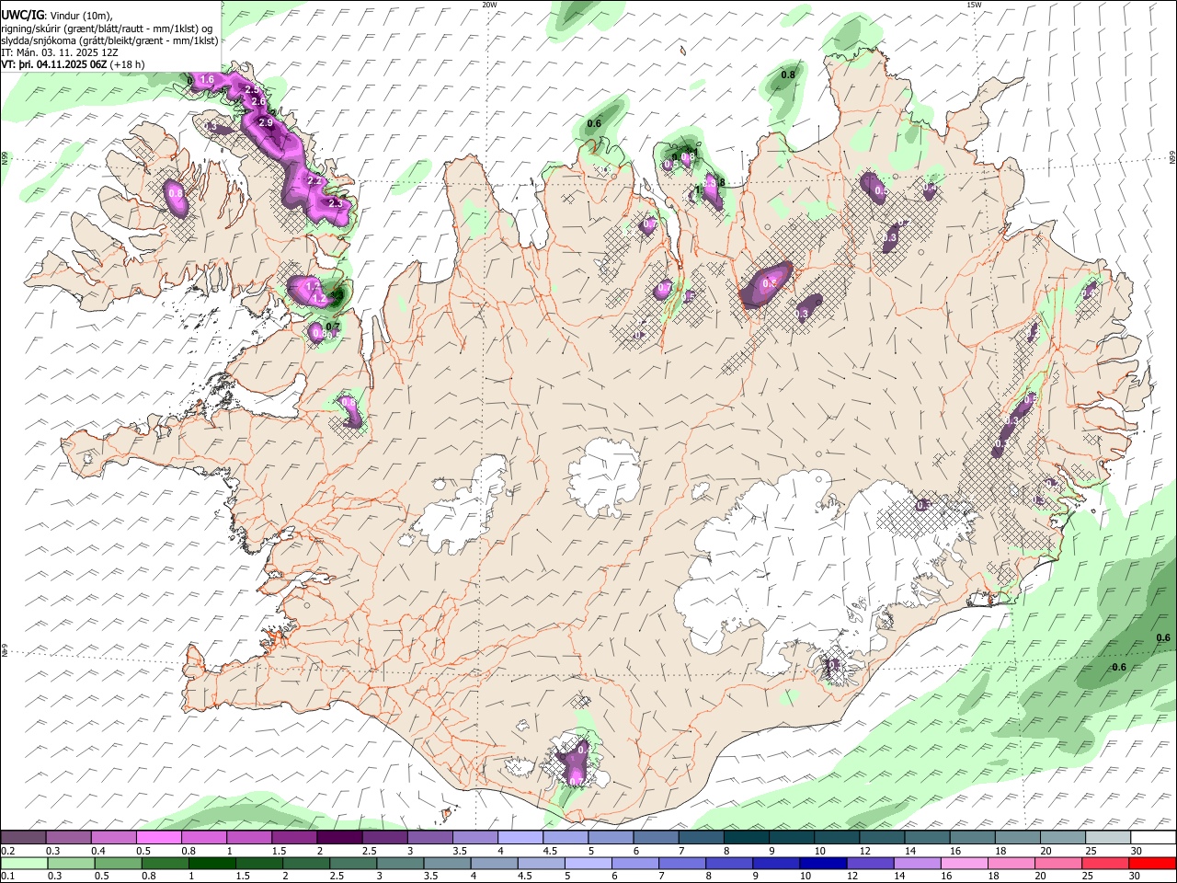The width and height of the screenshot is (1177, 883).
Task: Click the 2.6 snowfall value label
Action: [258, 101]
